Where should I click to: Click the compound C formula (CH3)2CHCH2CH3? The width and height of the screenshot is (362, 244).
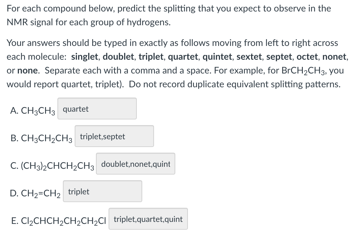[x=53, y=165]
